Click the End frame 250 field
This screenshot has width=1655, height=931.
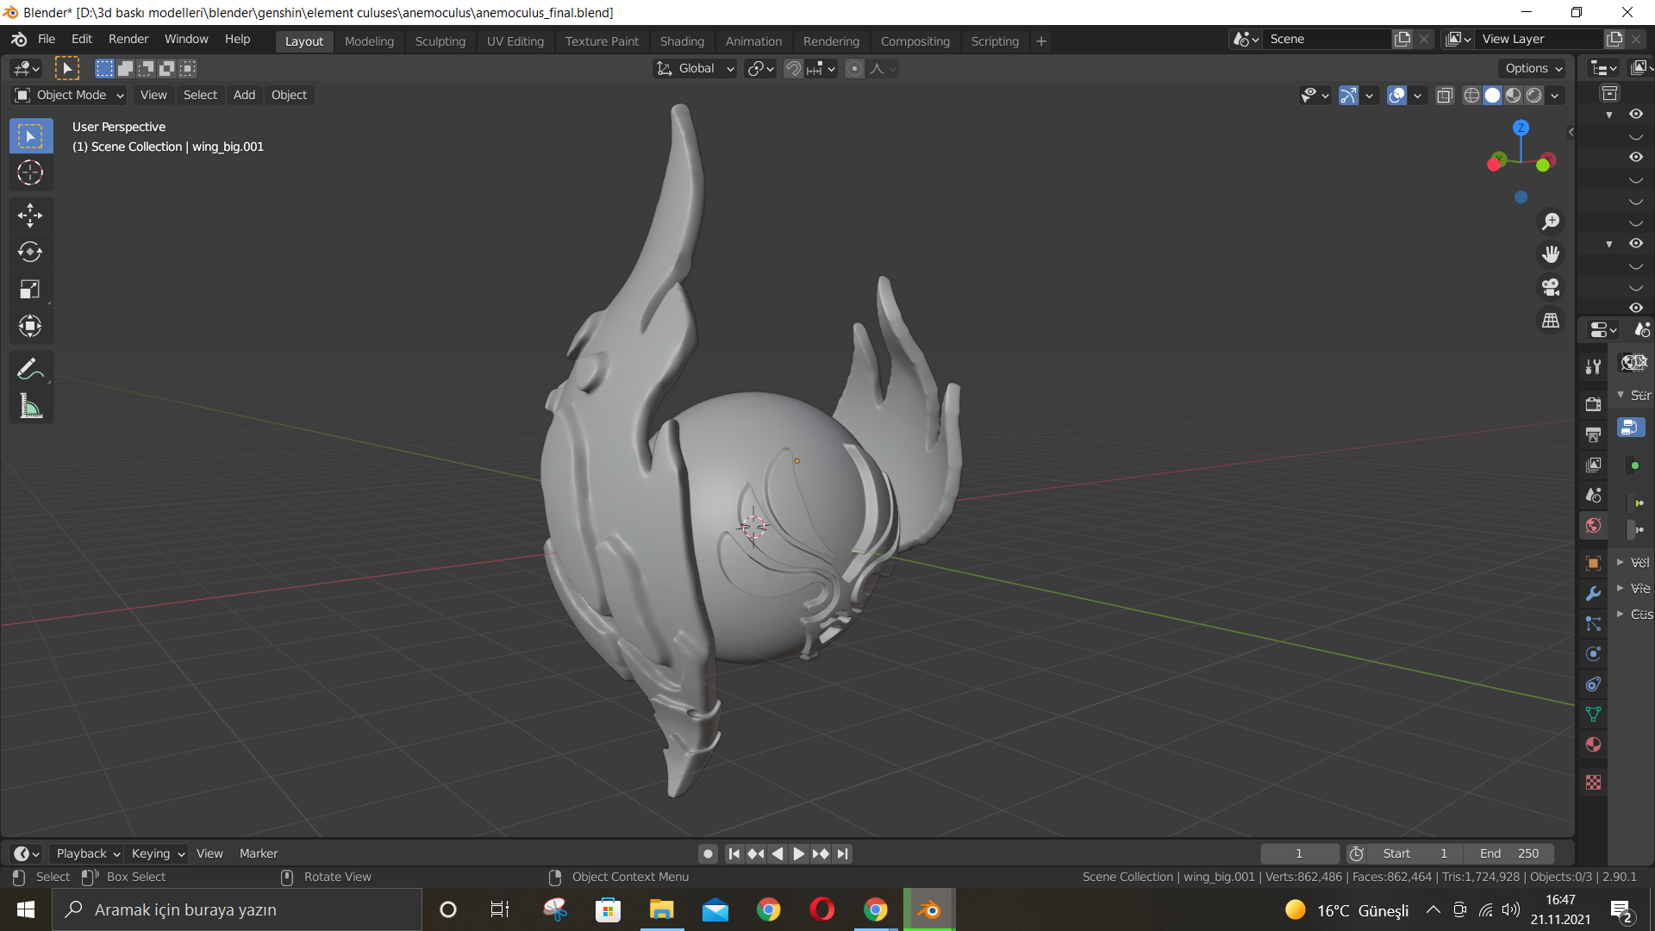pos(1509,853)
